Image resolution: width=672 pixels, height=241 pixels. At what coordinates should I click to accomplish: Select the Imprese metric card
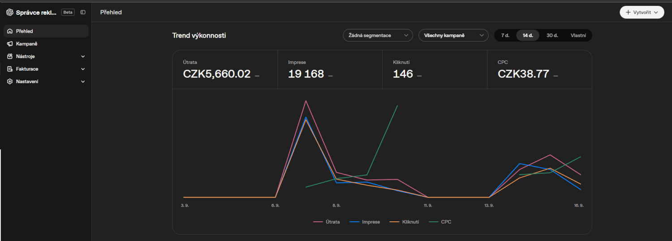coord(330,69)
